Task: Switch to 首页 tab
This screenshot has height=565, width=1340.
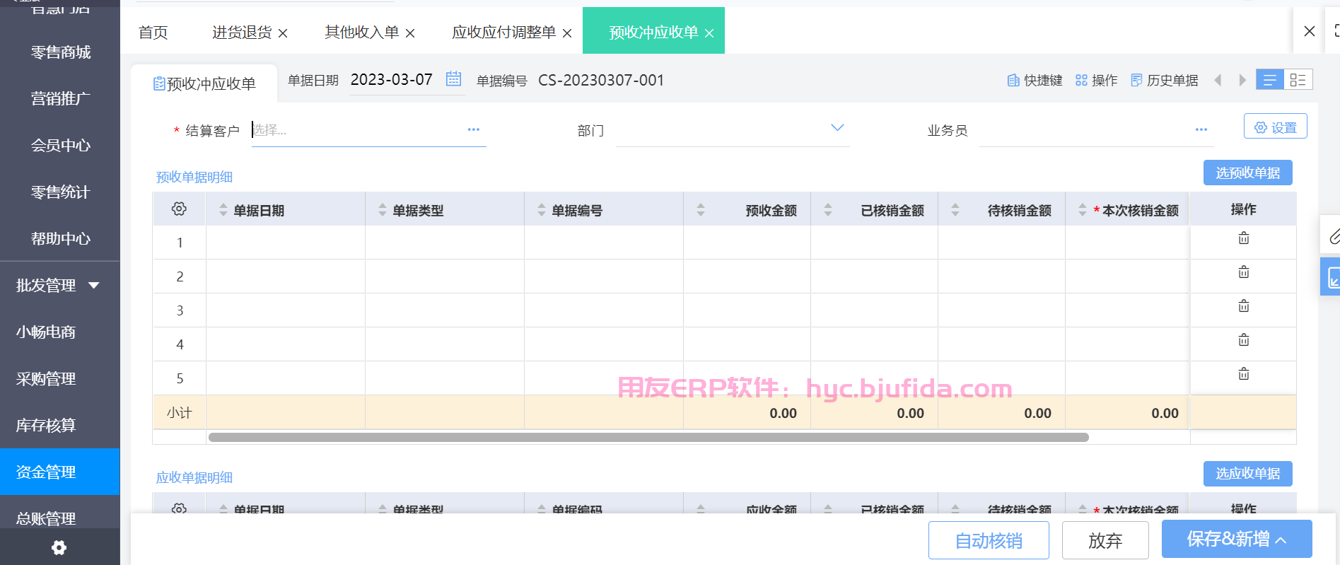Action: (x=153, y=33)
